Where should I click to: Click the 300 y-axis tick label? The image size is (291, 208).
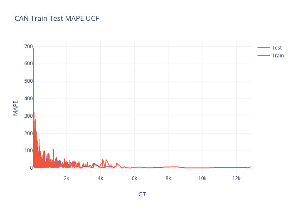pos(29,116)
